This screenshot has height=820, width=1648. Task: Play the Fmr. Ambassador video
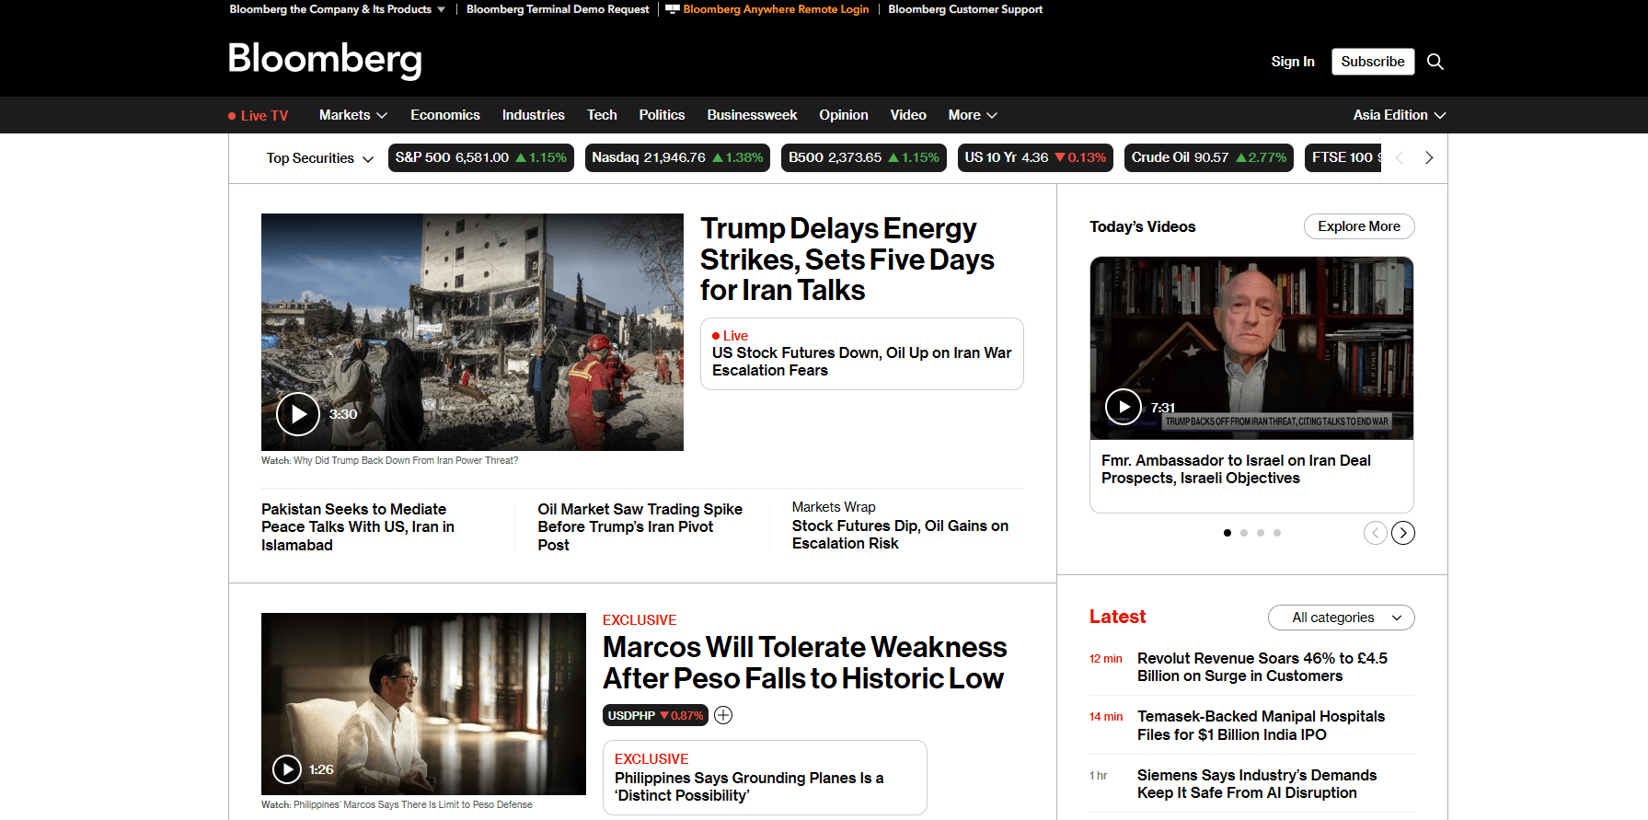point(1123,407)
